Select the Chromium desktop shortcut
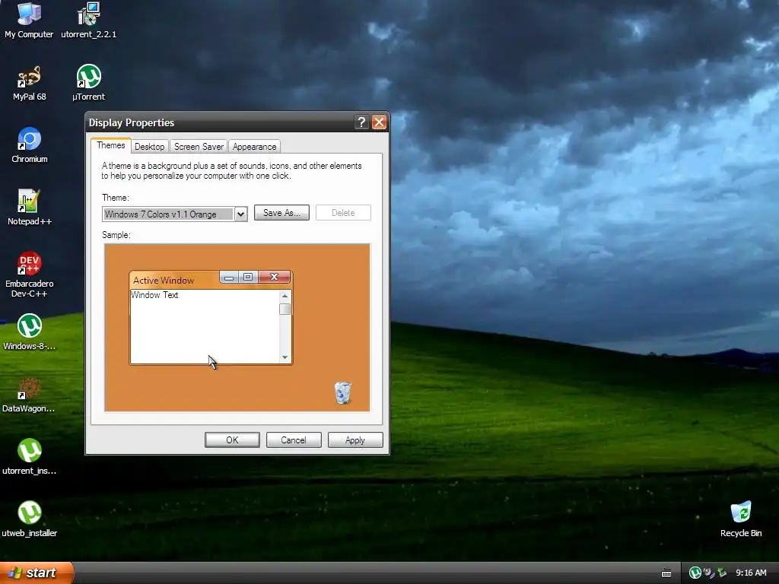This screenshot has width=779, height=584. coord(29,145)
